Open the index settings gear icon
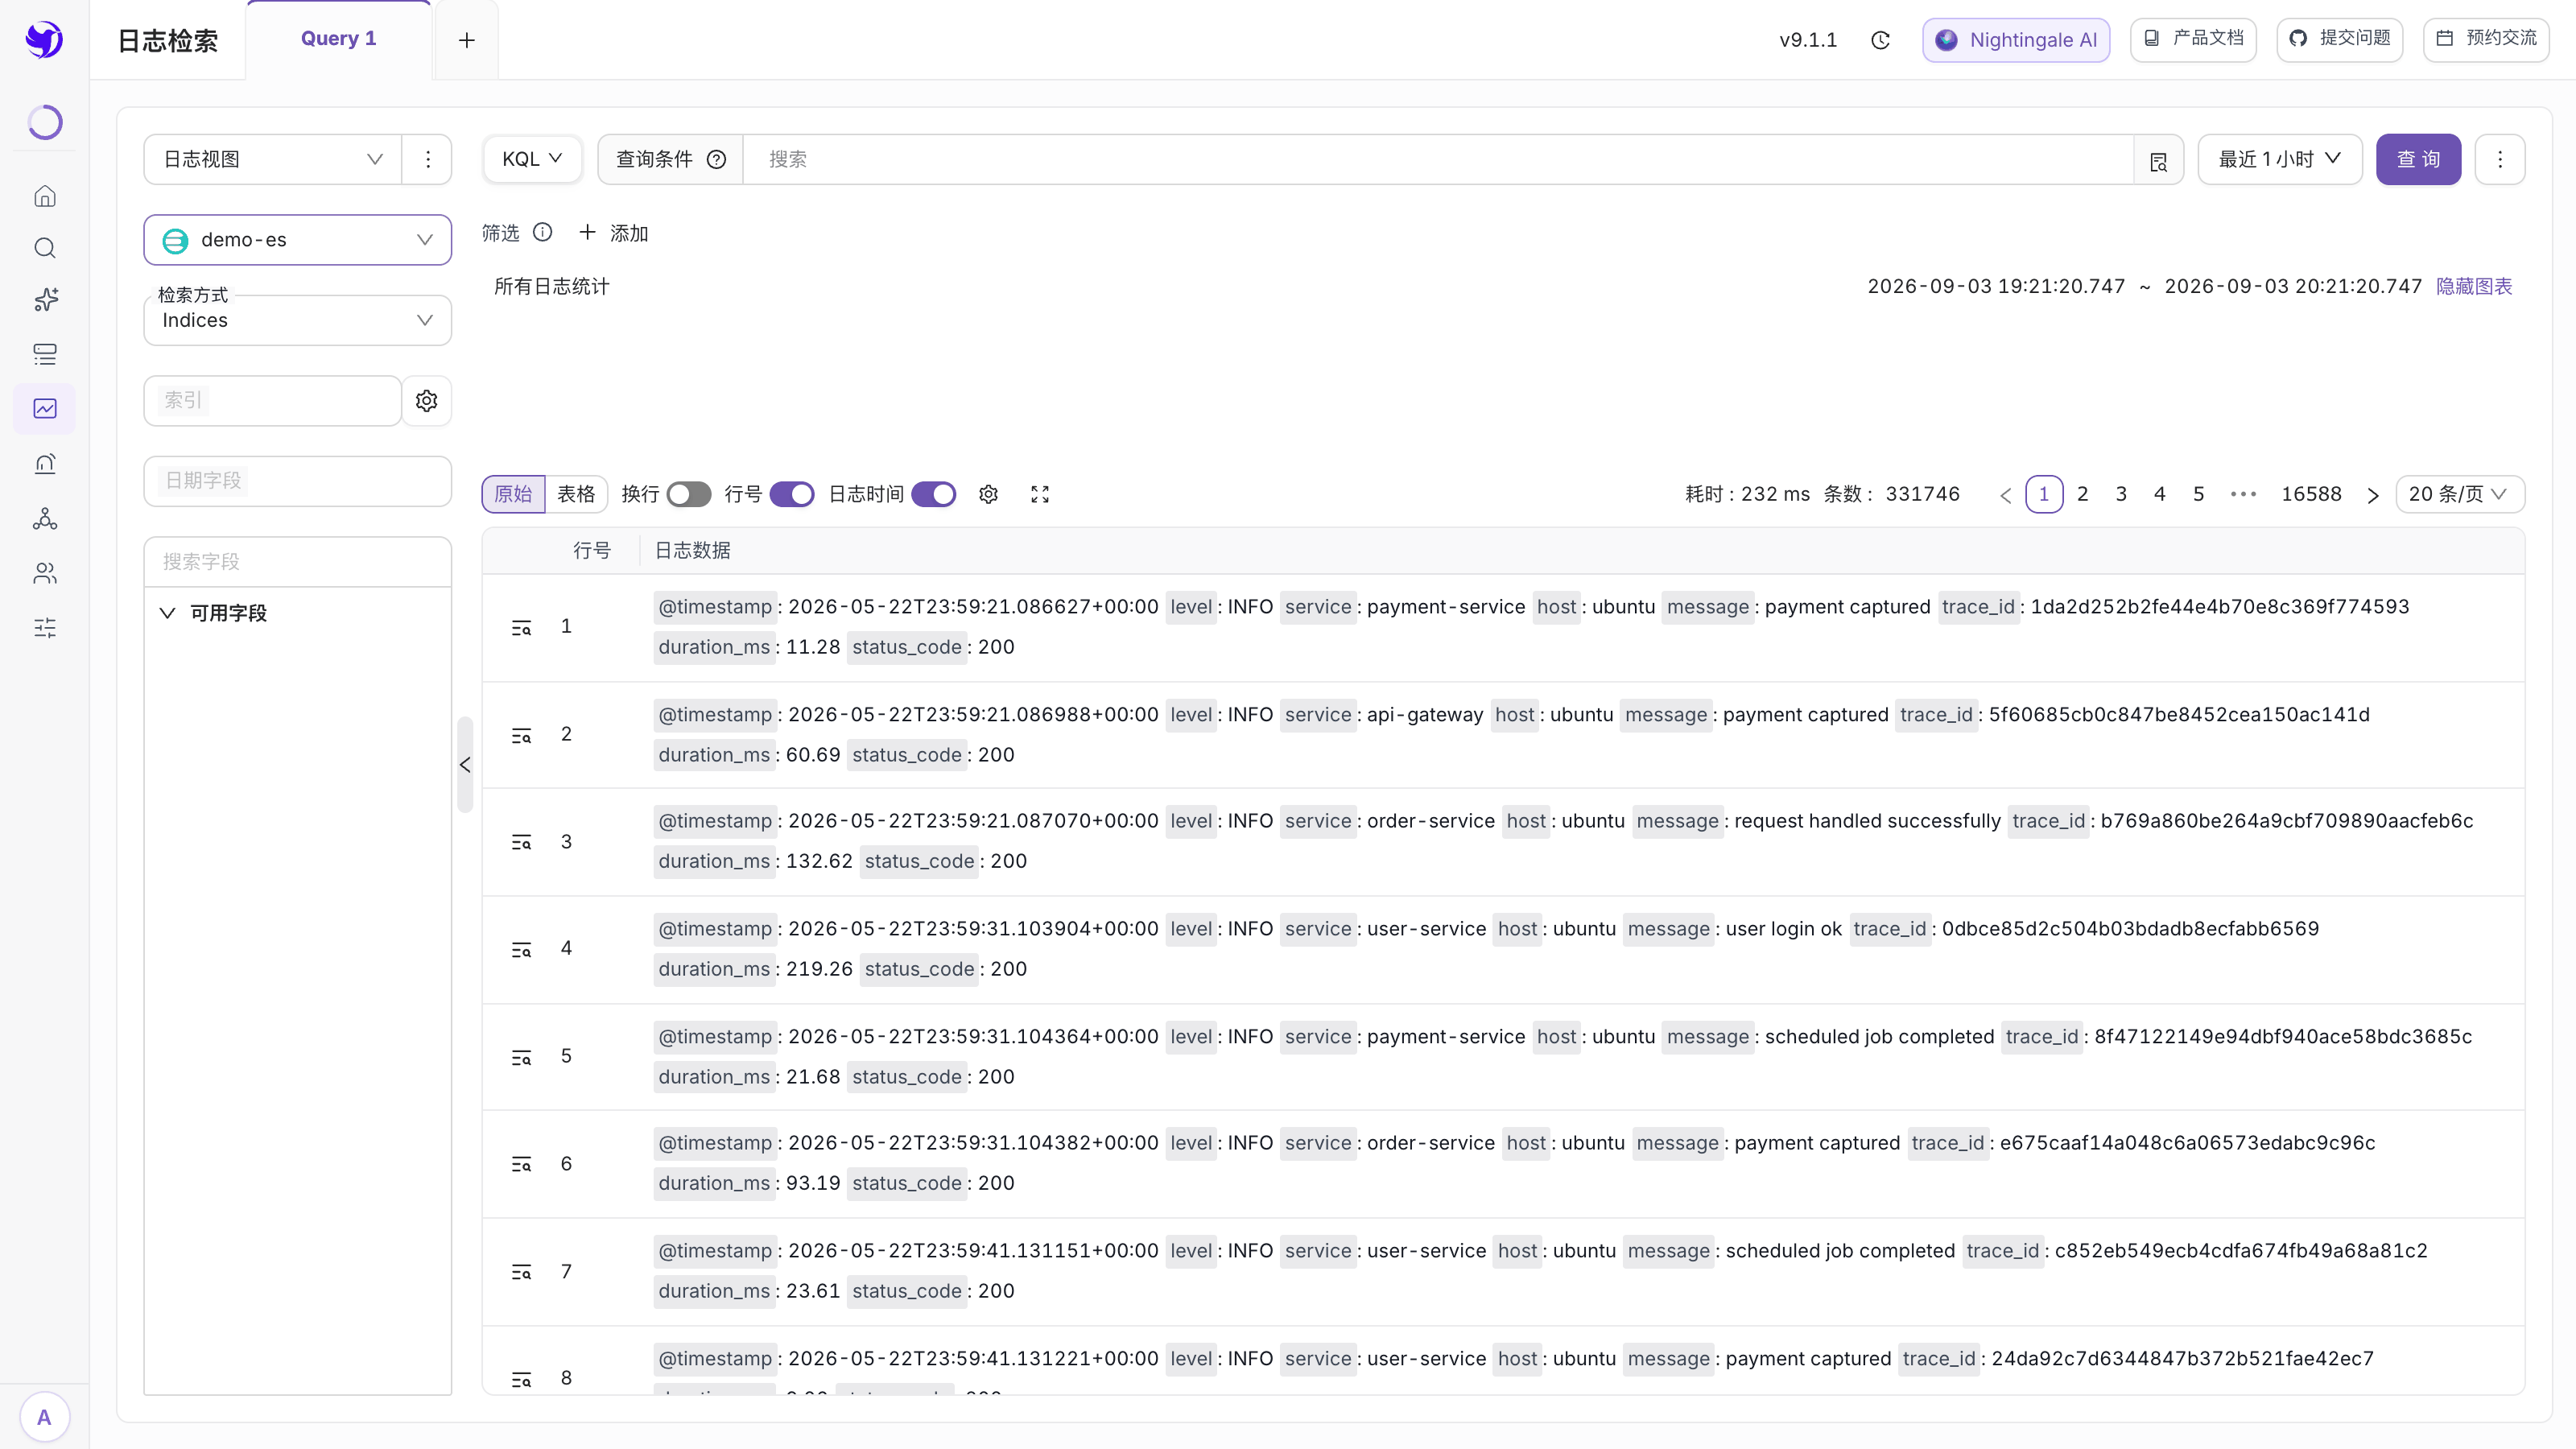This screenshot has height=1449, width=2576. (x=427, y=401)
